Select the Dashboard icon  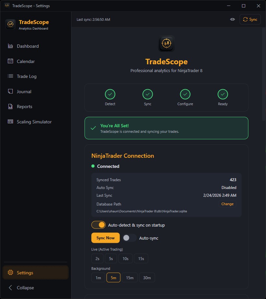(11, 46)
